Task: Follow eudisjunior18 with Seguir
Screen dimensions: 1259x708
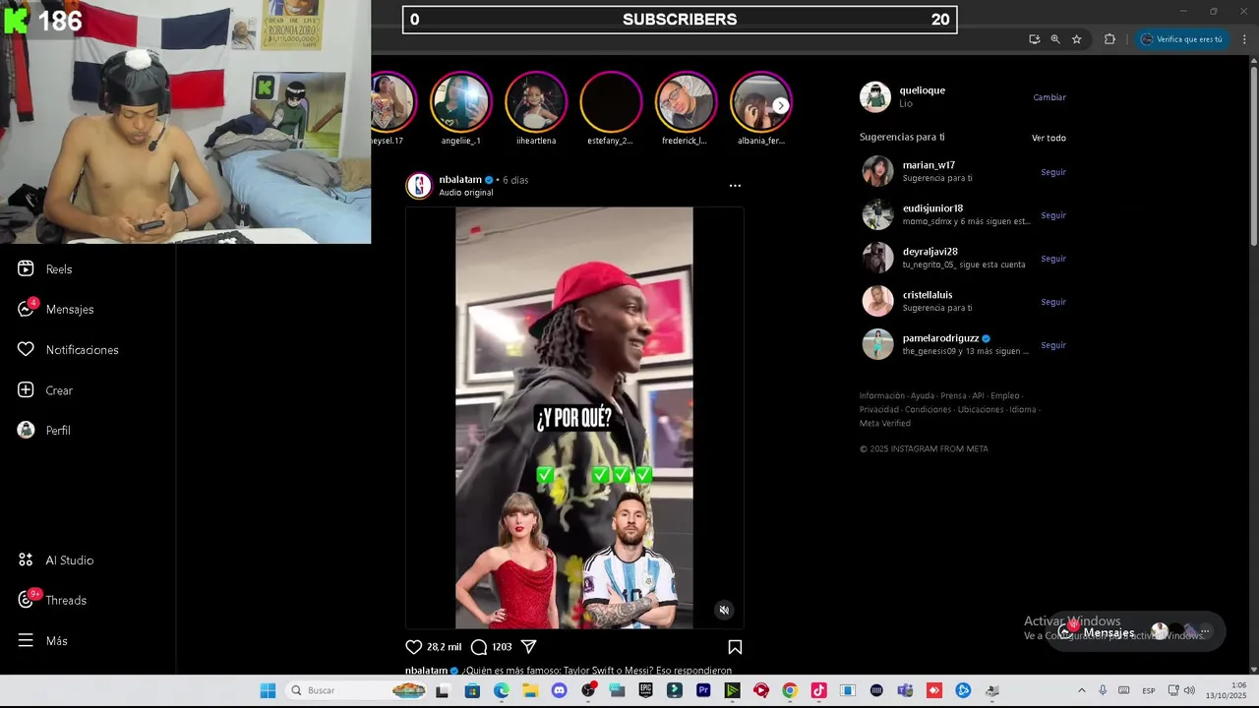Action: (x=1053, y=215)
